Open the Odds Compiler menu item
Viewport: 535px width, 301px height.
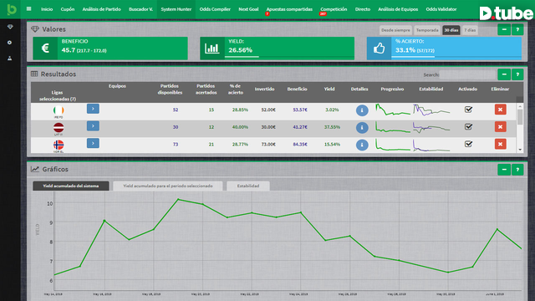[215, 9]
